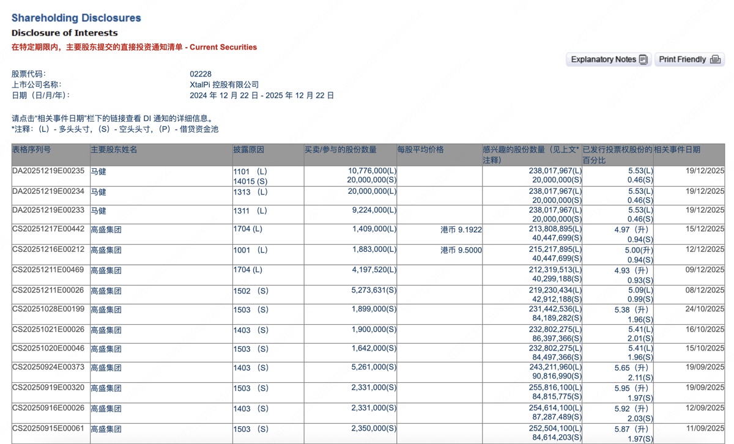Select disclosure reason 1502 (S)
734x444 pixels.
pos(251,290)
